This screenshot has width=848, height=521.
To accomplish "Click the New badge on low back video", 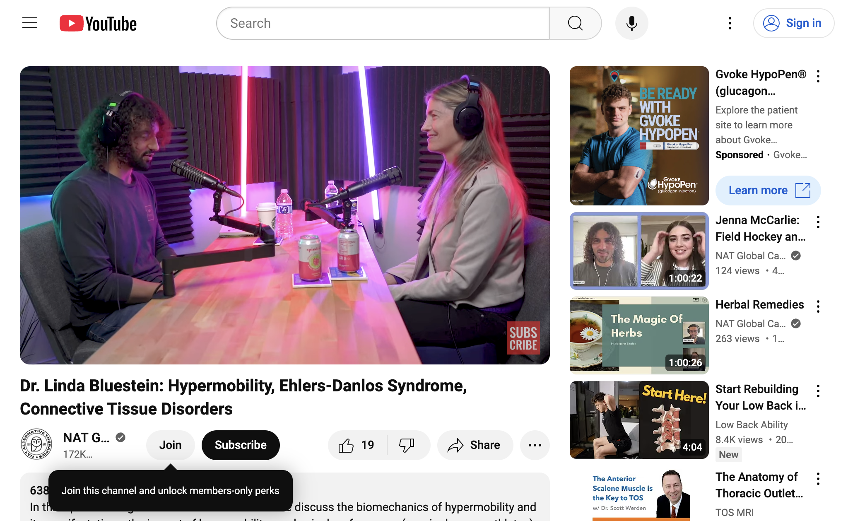I will (x=728, y=455).
